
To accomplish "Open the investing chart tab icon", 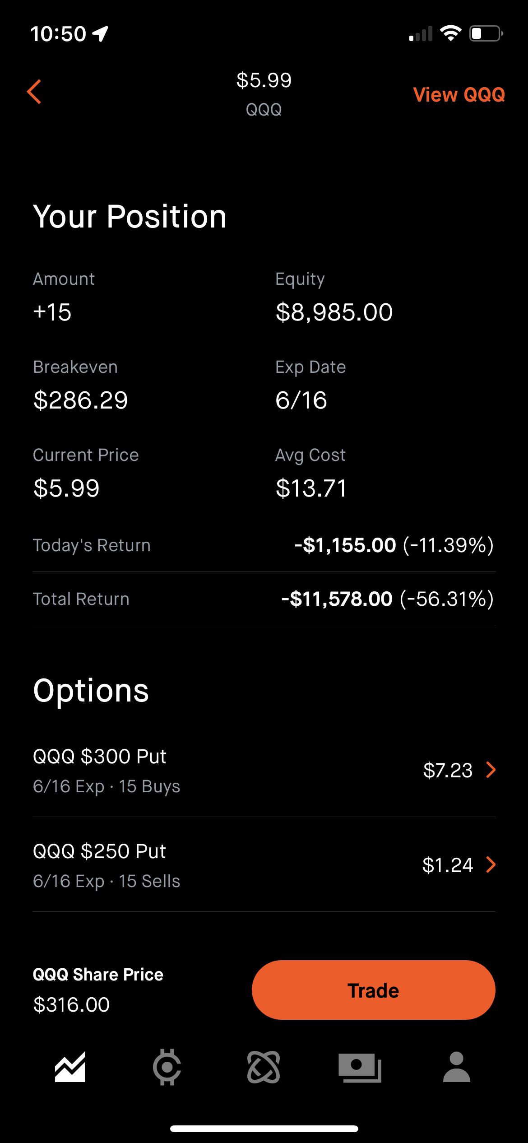I will click(x=70, y=1067).
